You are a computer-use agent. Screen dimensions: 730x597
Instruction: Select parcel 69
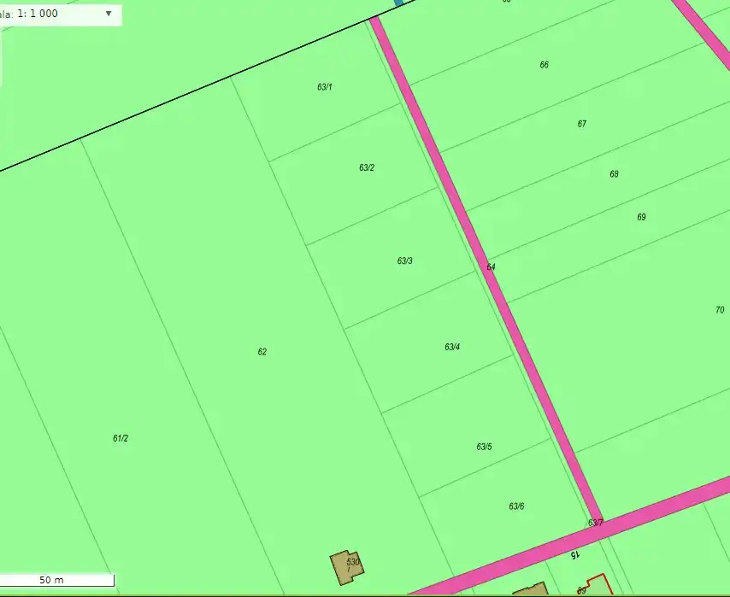641,217
